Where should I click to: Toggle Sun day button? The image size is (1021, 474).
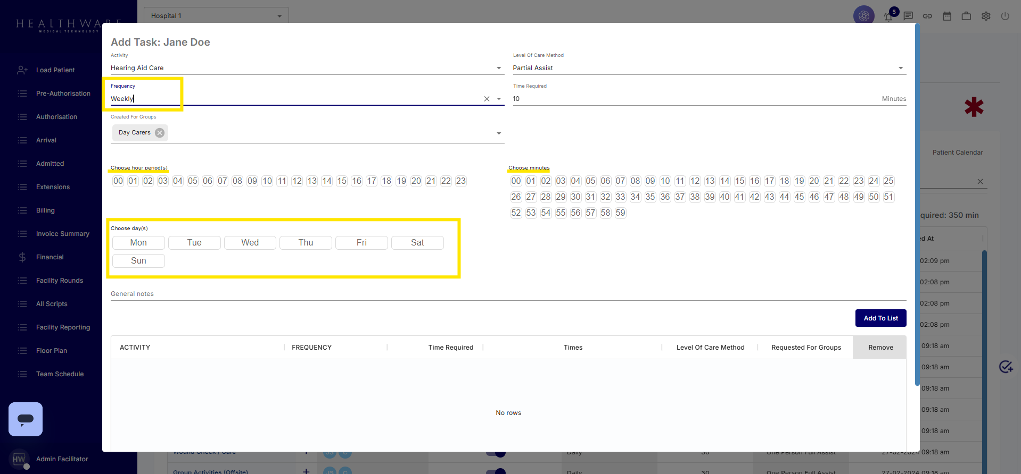[x=138, y=261]
